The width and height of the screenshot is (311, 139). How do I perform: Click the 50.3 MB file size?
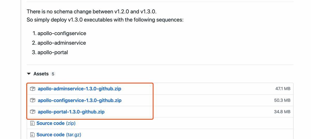pyautogui.click(x=282, y=100)
